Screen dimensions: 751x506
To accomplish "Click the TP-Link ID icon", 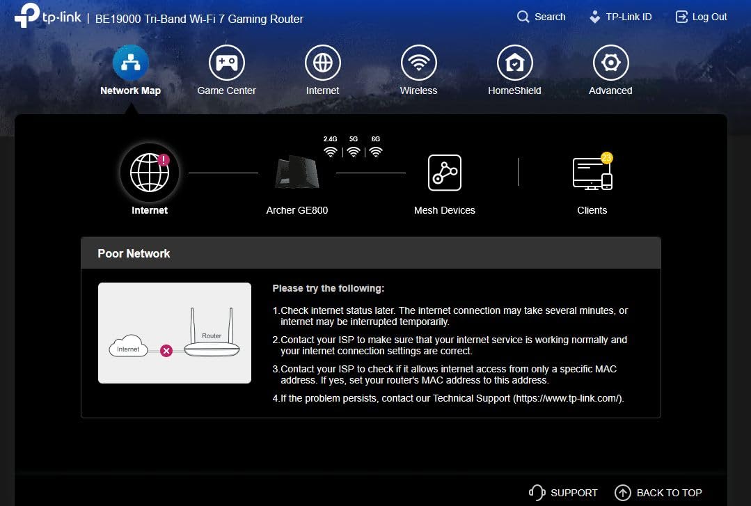I will (x=594, y=17).
